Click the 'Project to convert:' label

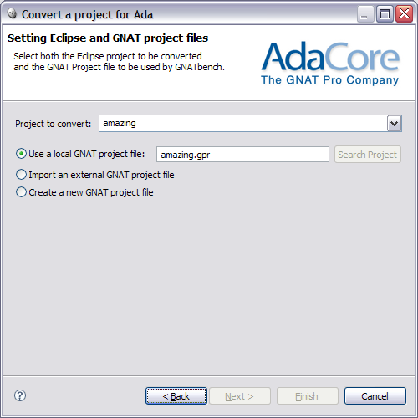54,124
